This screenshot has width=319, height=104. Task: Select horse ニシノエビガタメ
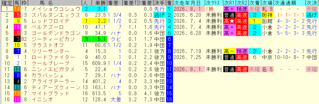point(53,69)
